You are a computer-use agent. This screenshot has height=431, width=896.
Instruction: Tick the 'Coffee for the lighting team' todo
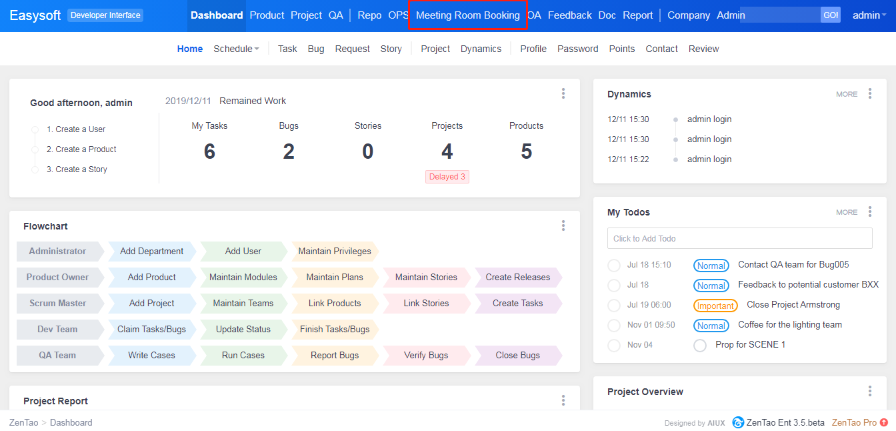pyautogui.click(x=614, y=326)
